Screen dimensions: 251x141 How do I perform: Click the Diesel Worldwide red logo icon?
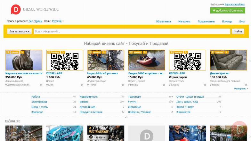(16, 10)
